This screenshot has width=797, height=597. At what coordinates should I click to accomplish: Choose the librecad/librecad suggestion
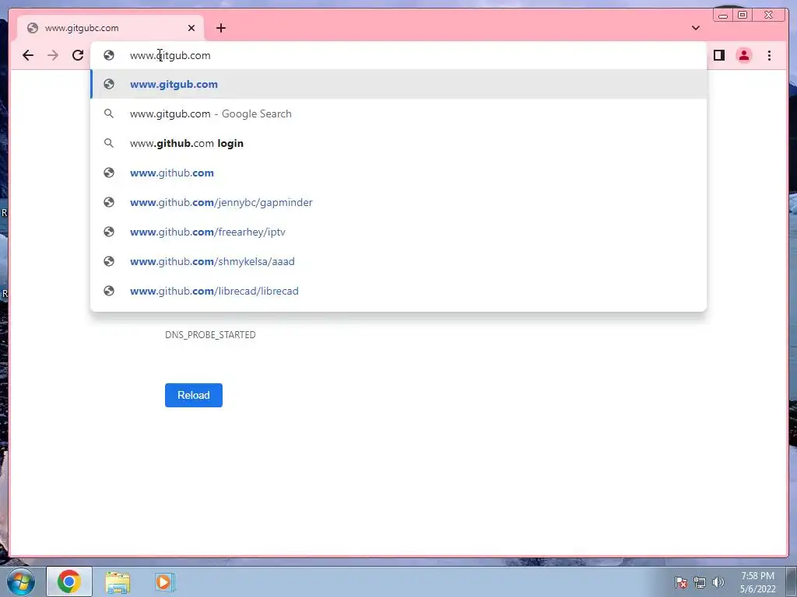pos(398,291)
